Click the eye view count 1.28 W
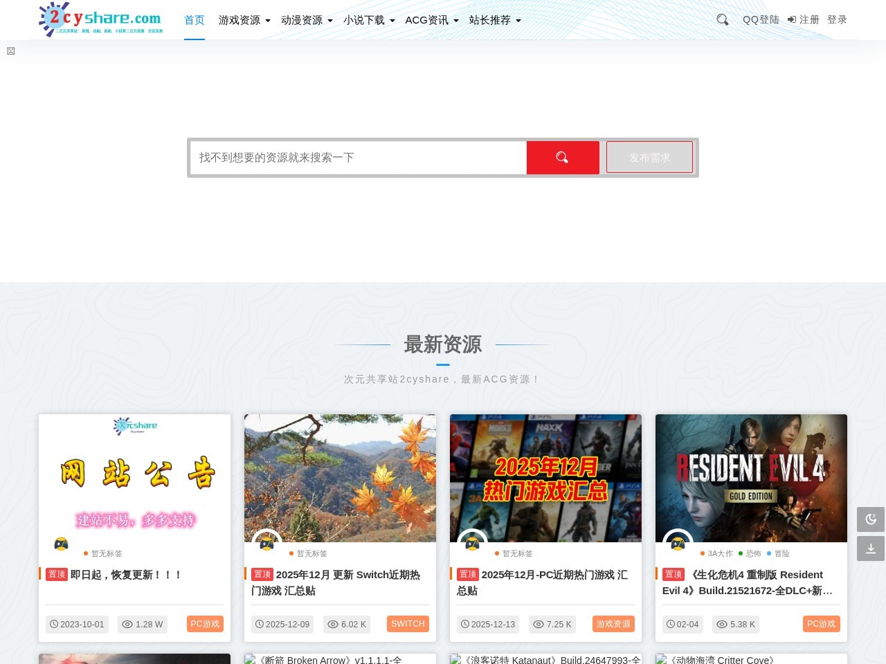 143,624
